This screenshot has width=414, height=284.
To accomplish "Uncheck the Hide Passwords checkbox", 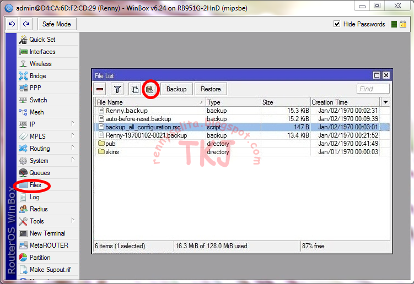I will (337, 24).
